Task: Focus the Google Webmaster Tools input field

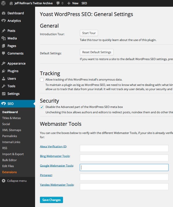Action: coord(124,167)
